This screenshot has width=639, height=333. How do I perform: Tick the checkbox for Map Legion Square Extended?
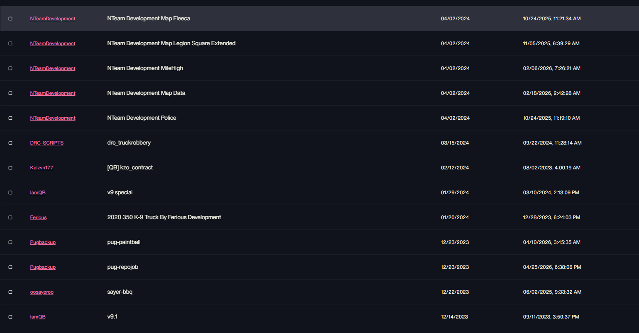click(10, 43)
